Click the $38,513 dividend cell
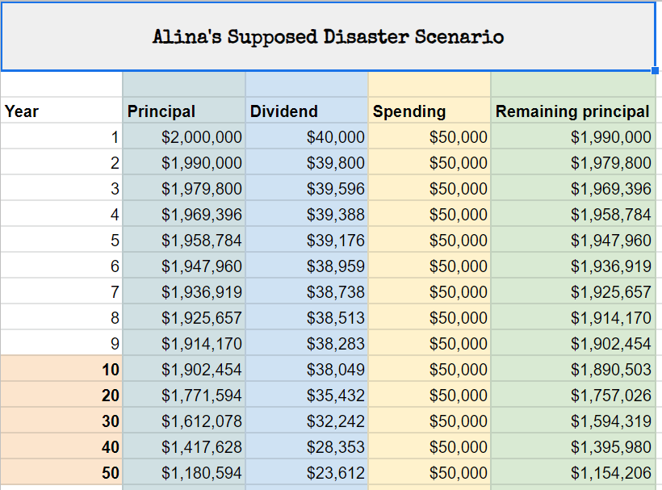This screenshot has height=490, width=662. [307, 318]
